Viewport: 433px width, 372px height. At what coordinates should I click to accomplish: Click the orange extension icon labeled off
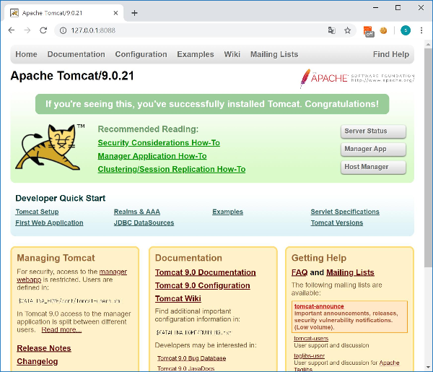coord(369,31)
